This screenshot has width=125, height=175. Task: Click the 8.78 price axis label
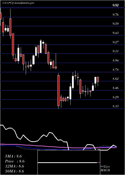(x=115, y=70)
